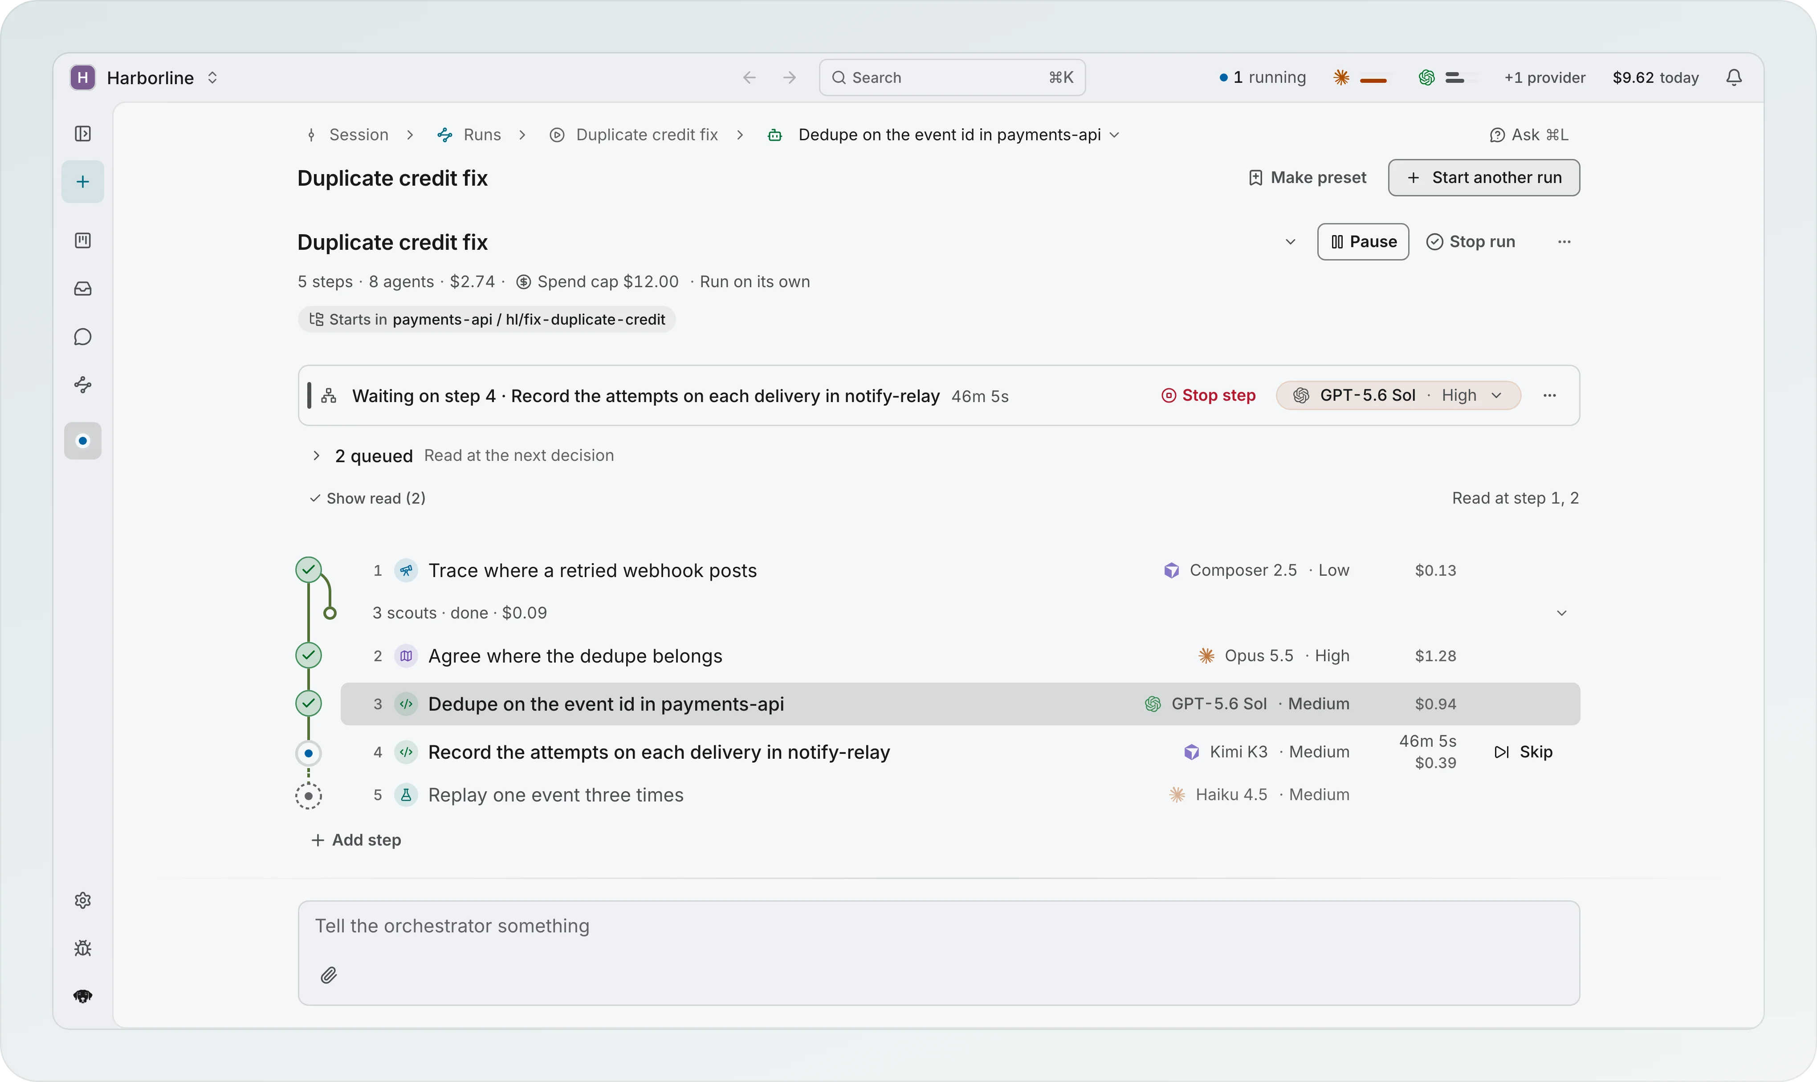The width and height of the screenshot is (1817, 1082).
Task: Open the board icon in sidebar
Action: tap(82, 240)
